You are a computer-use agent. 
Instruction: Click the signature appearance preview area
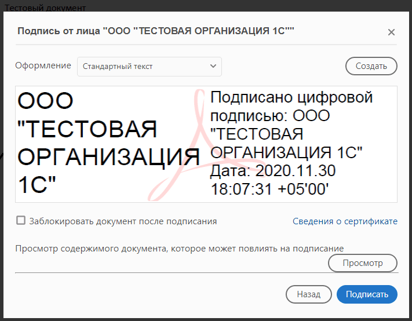pos(206,144)
